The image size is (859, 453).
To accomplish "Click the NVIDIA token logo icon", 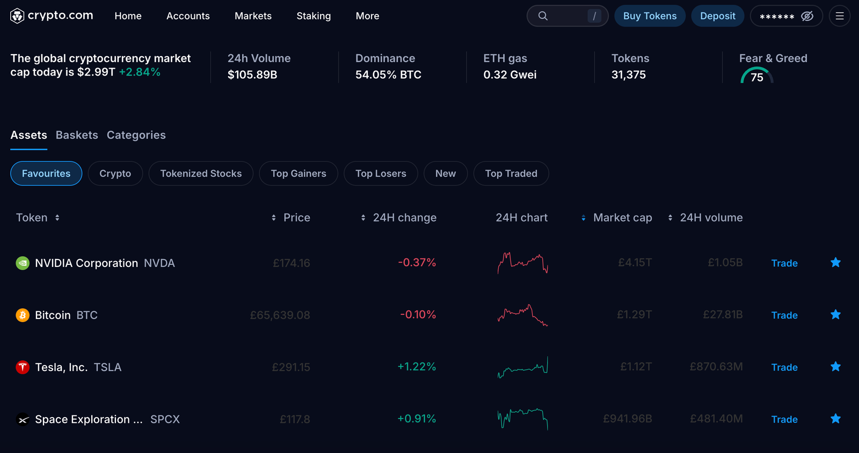I will [x=23, y=263].
